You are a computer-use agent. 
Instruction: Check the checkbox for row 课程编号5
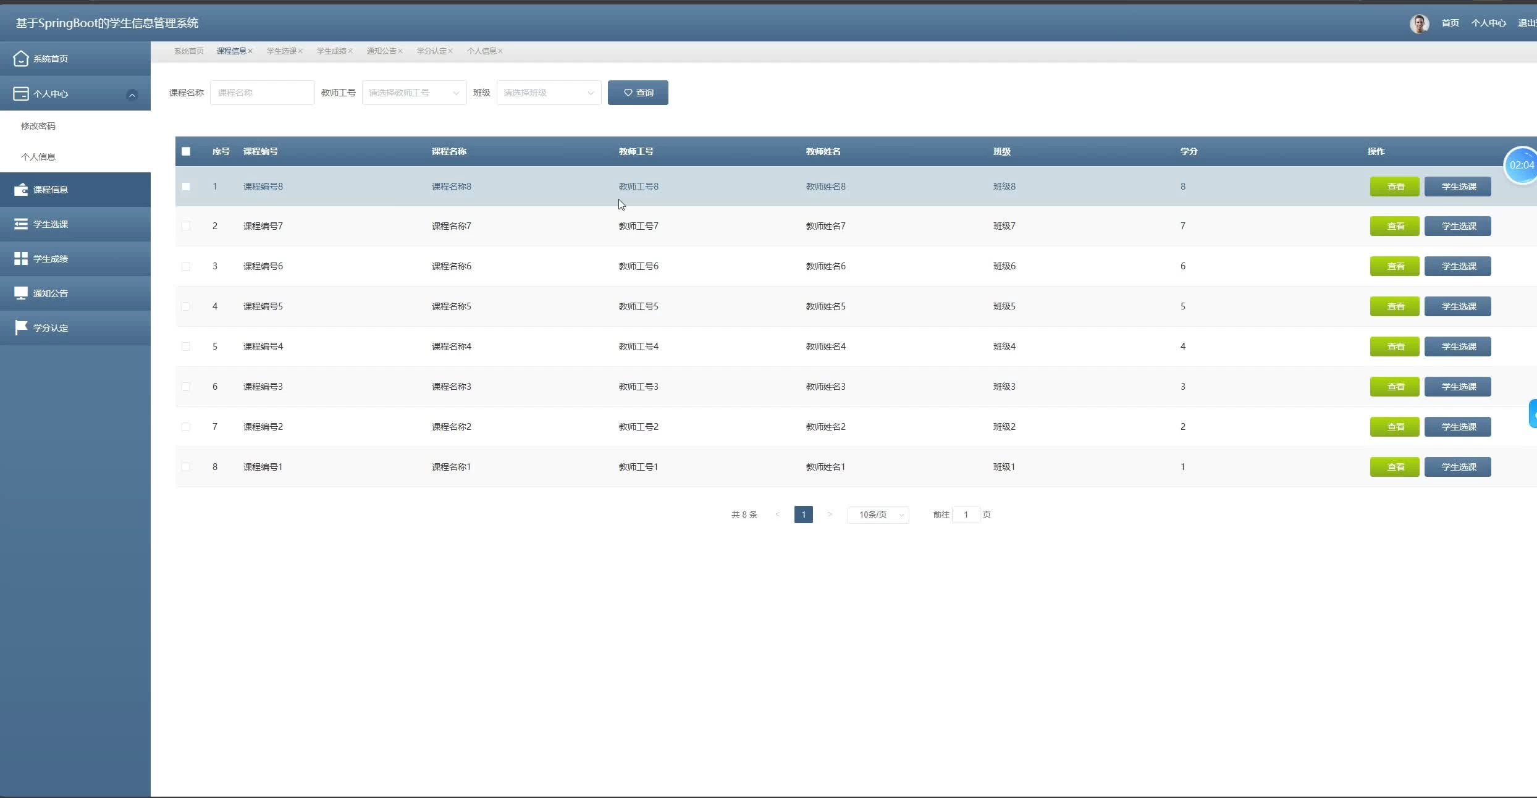click(x=186, y=306)
